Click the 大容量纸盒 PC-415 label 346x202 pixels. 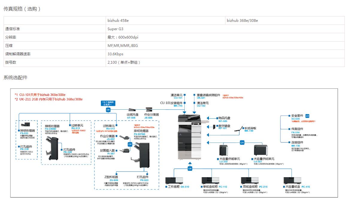click(298, 186)
